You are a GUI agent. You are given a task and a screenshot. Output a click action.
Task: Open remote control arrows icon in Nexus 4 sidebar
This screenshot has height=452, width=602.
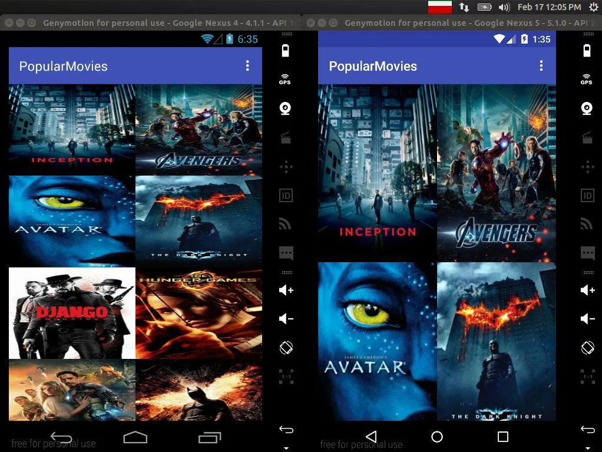[x=286, y=167]
